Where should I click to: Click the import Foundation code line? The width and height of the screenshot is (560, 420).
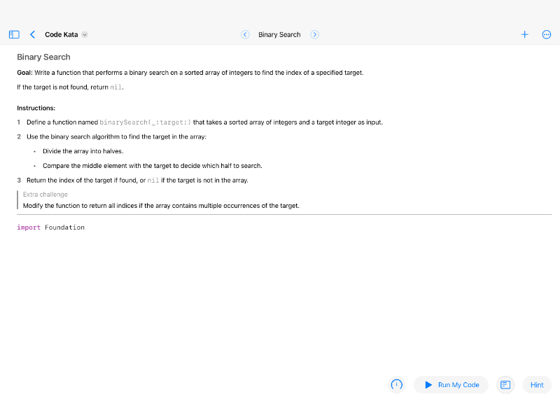[51, 227]
